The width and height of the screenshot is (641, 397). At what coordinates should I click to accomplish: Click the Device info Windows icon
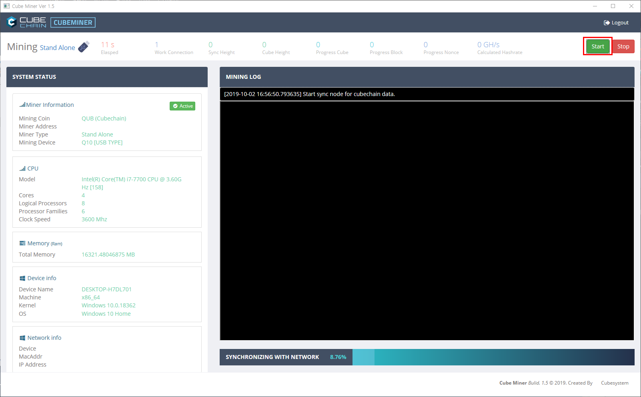pyautogui.click(x=22, y=278)
